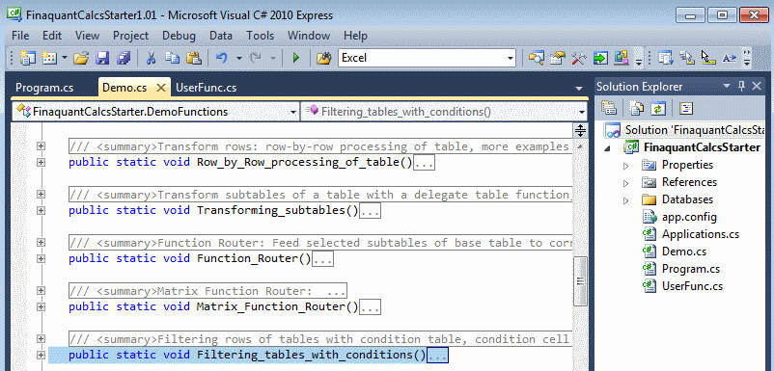Open the Add New Item dropdown arrow

point(65,58)
